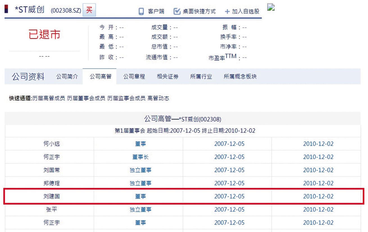368x232 pixels.
Task: Click the 桌面快捷方式 checkmark icon
Action: [177, 12]
